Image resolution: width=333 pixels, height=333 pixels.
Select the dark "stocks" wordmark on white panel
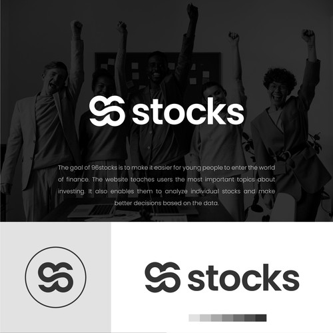[x=244, y=277]
